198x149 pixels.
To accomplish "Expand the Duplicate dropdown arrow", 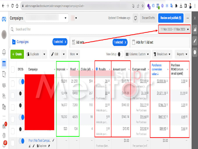I will tap(44, 54).
